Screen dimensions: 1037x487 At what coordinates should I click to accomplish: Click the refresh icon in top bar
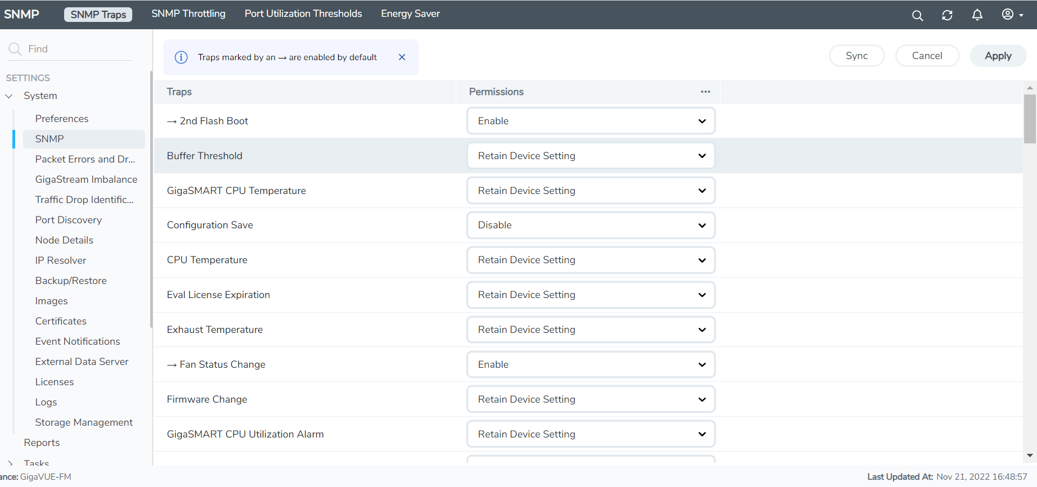click(x=947, y=15)
